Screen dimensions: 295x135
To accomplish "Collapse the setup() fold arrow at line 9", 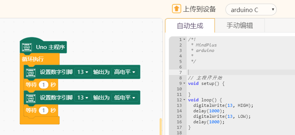I will (x=184, y=83).
